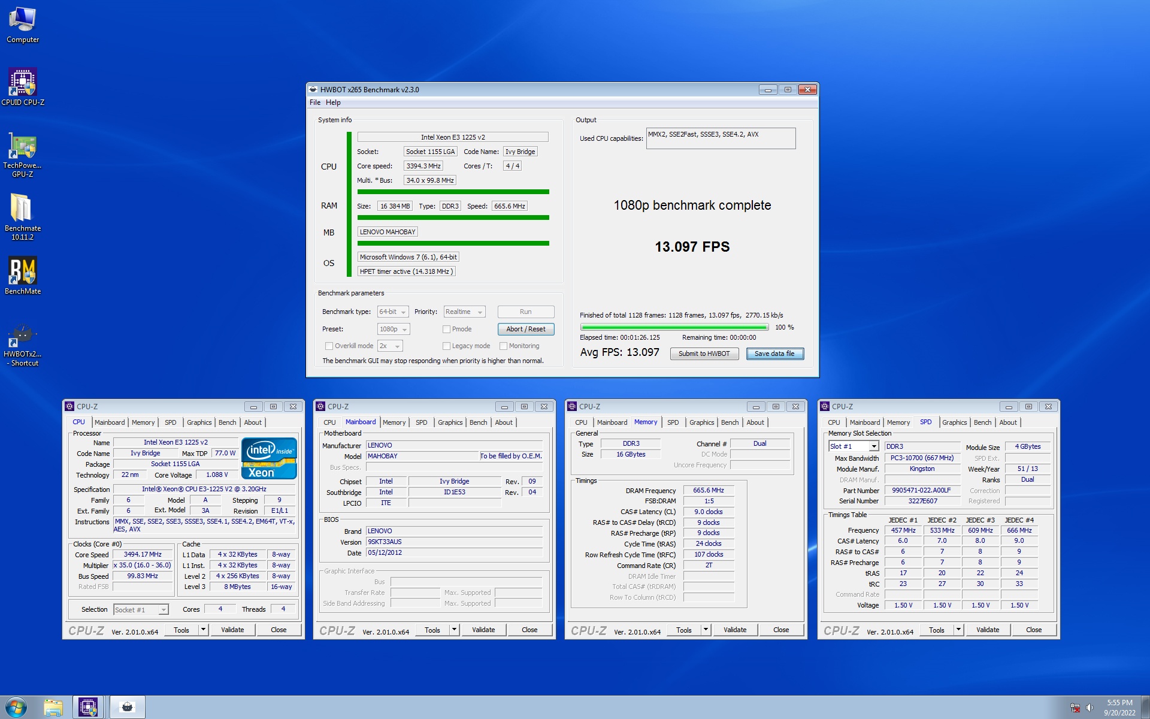Open Windows Explorer from taskbar

point(53,708)
